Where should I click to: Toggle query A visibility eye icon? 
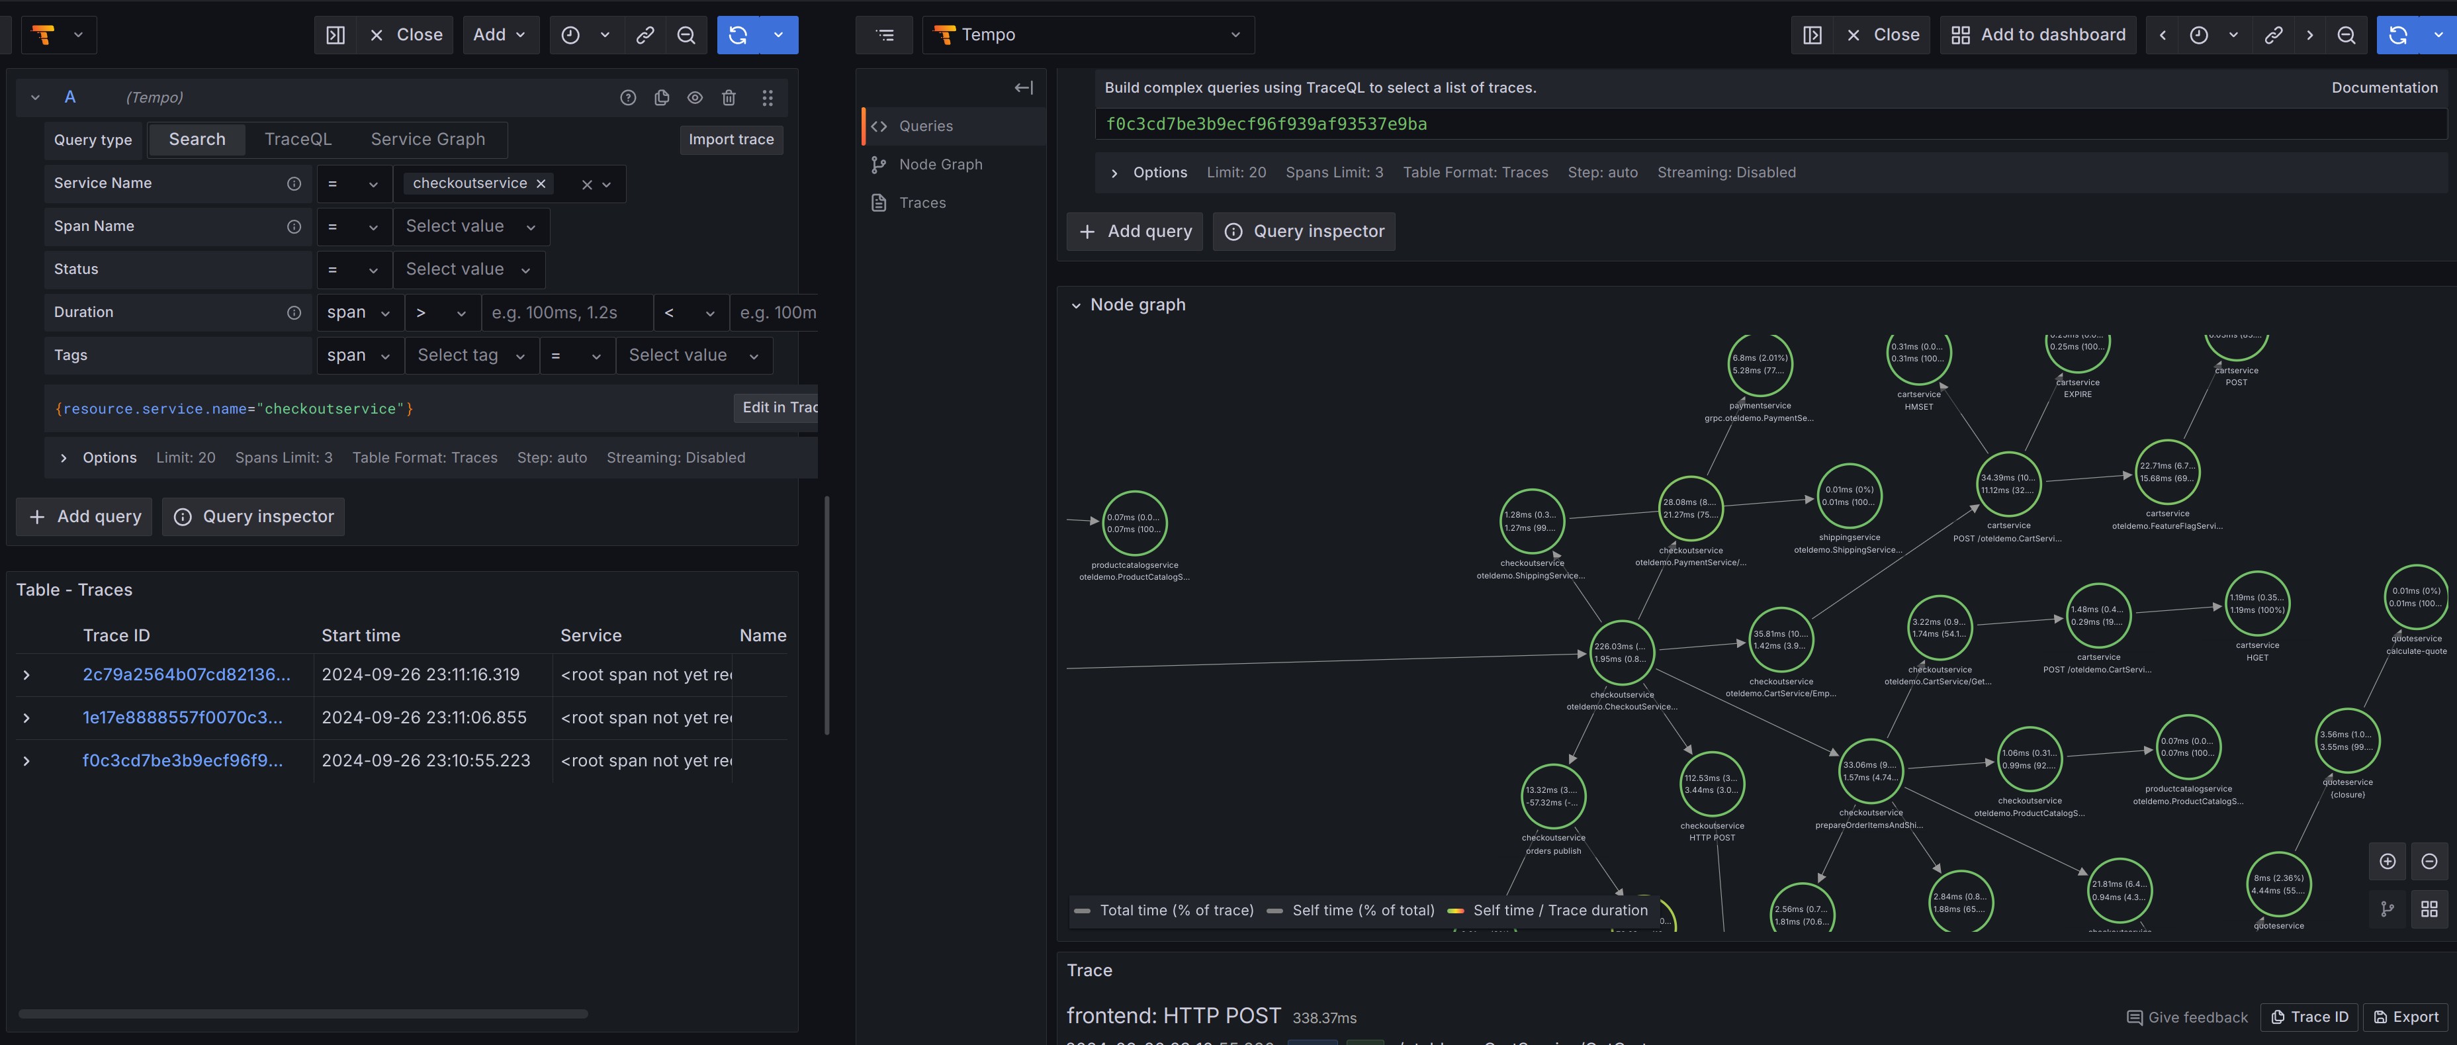coord(694,97)
